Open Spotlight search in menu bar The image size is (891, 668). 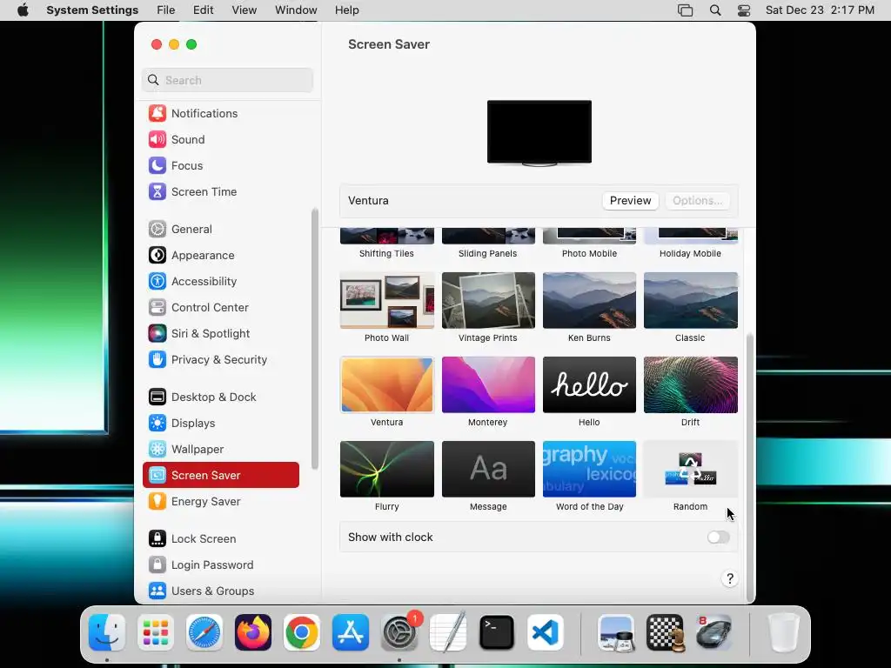coord(715,10)
